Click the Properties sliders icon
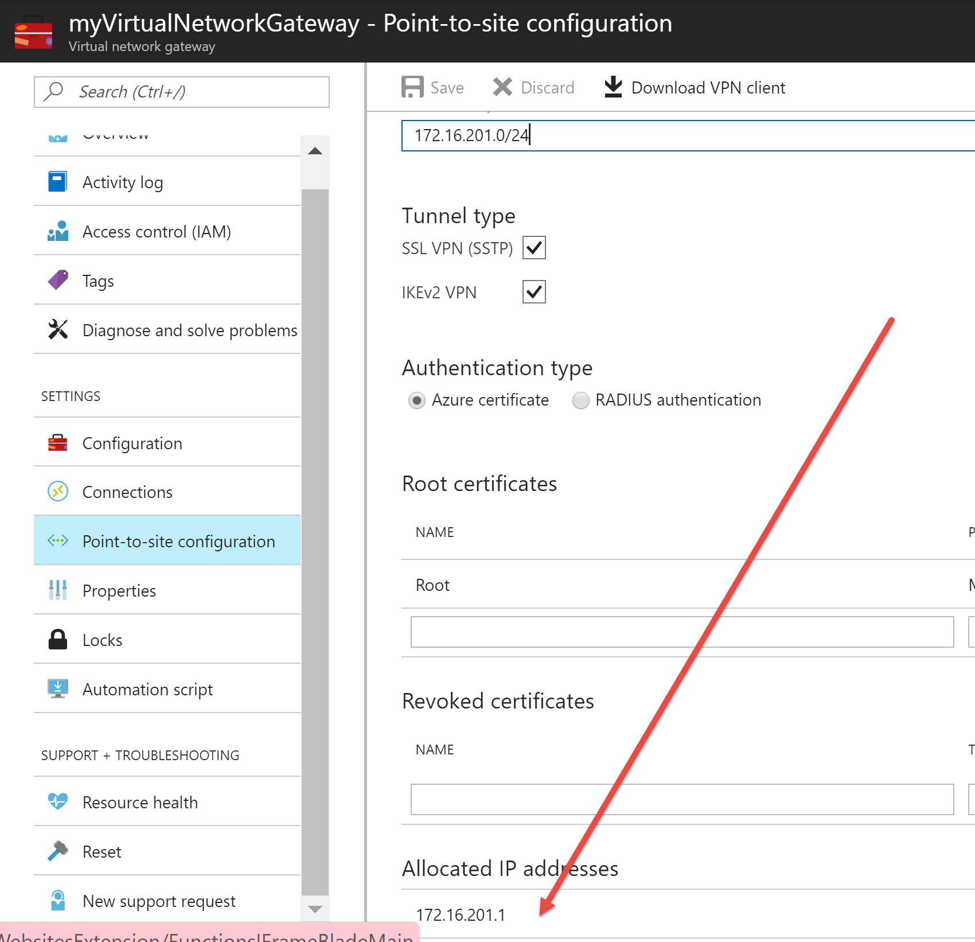The height and width of the screenshot is (942, 975). tap(57, 590)
